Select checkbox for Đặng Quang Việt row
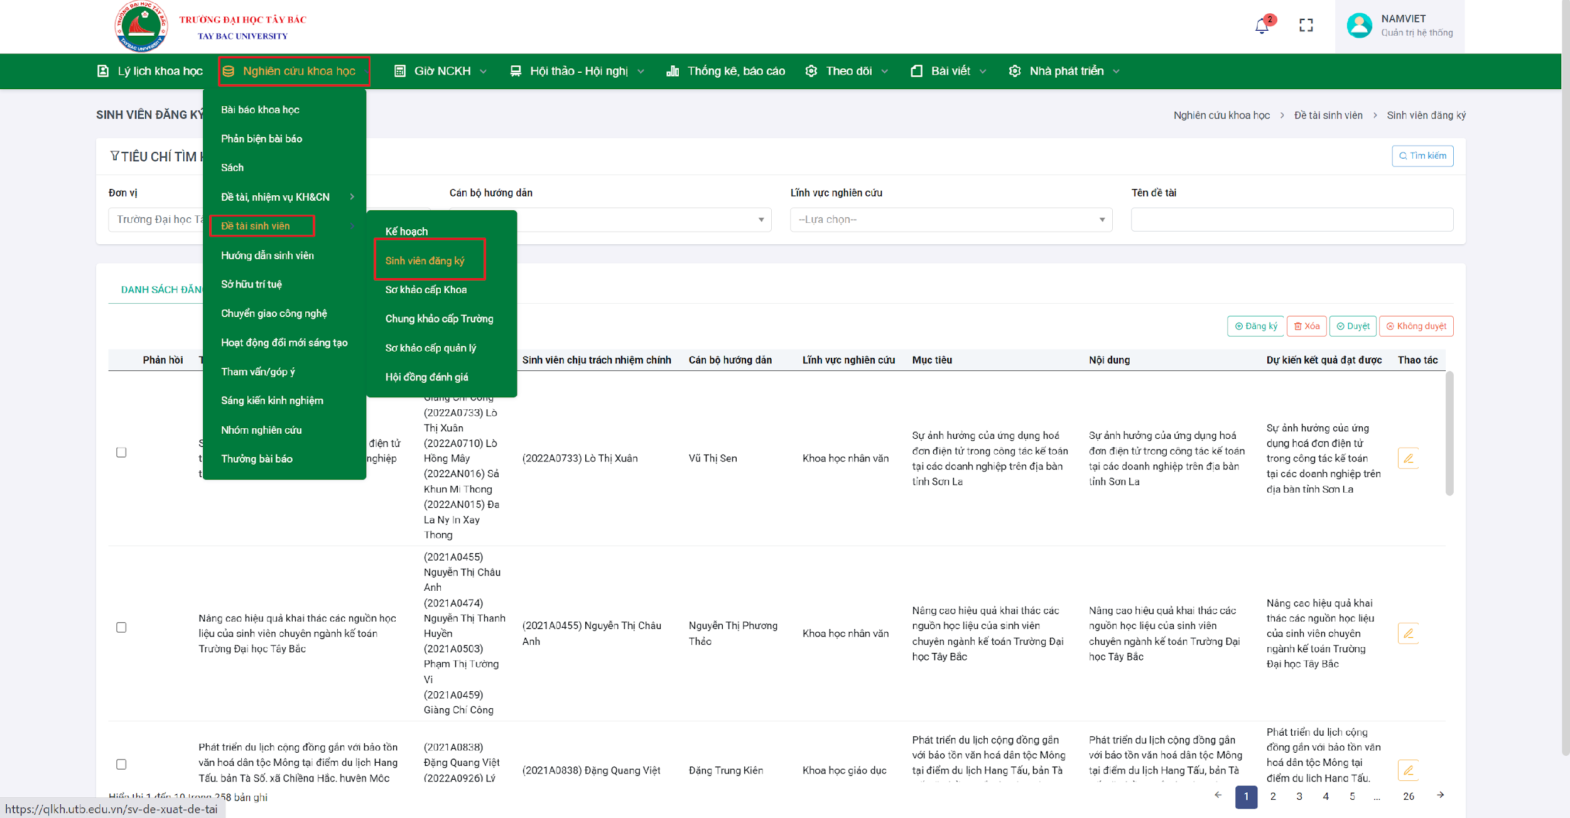Image resolution: width=1570 pixels, height=818 pixels. 121,764
